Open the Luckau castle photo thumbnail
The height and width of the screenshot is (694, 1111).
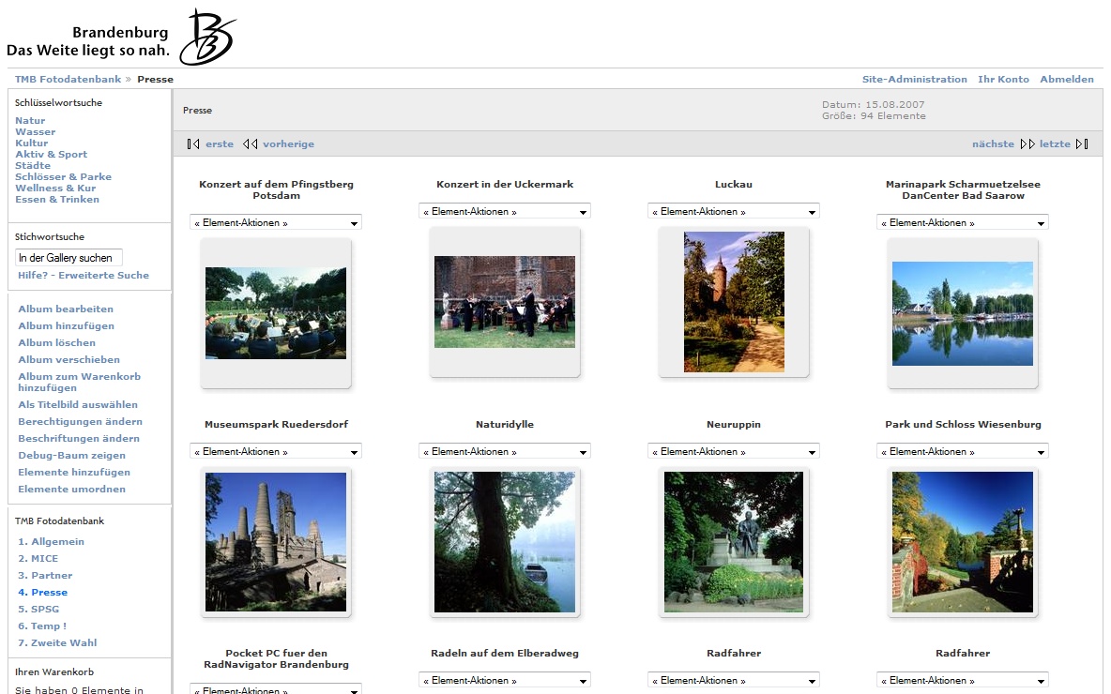coord(734,302)
